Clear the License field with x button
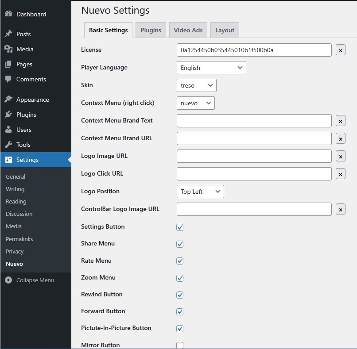 [x=340, y=50]
